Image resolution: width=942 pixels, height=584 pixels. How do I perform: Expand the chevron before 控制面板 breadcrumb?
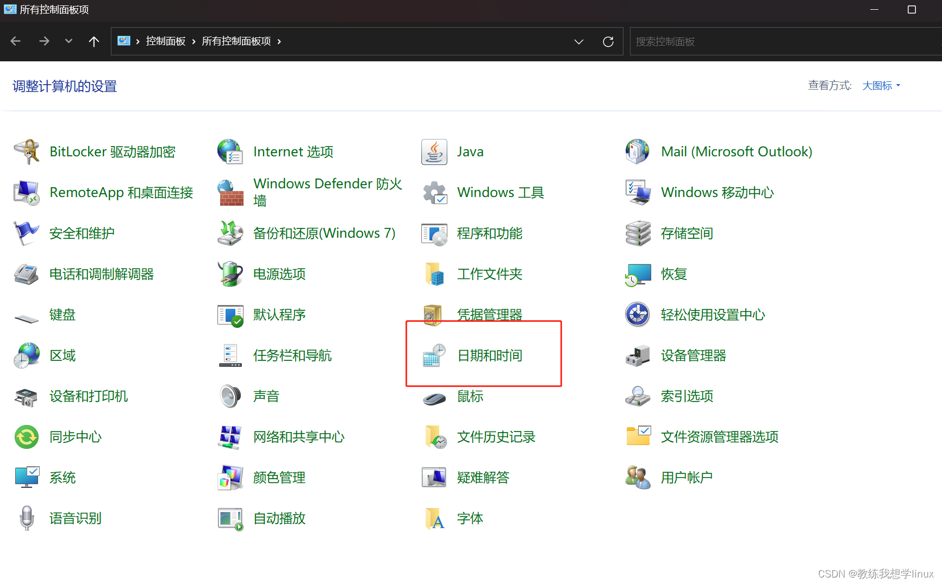tap(138, 42)
